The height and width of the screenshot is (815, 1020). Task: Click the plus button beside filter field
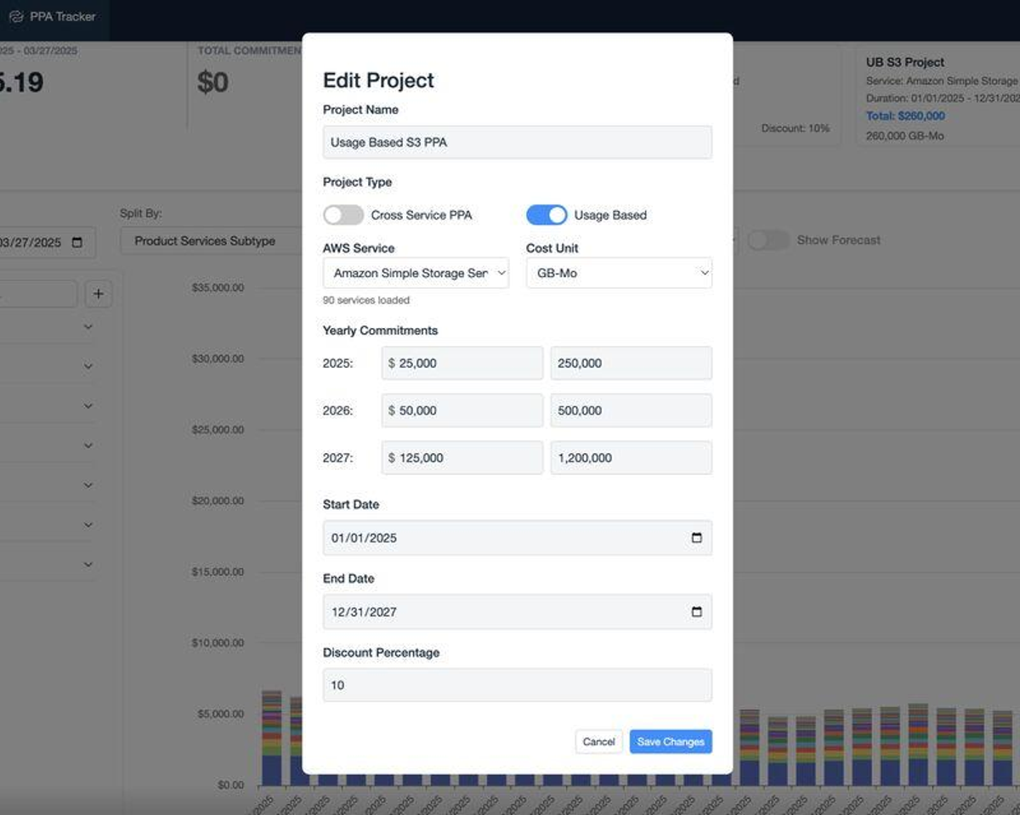[x=99, y=294]
